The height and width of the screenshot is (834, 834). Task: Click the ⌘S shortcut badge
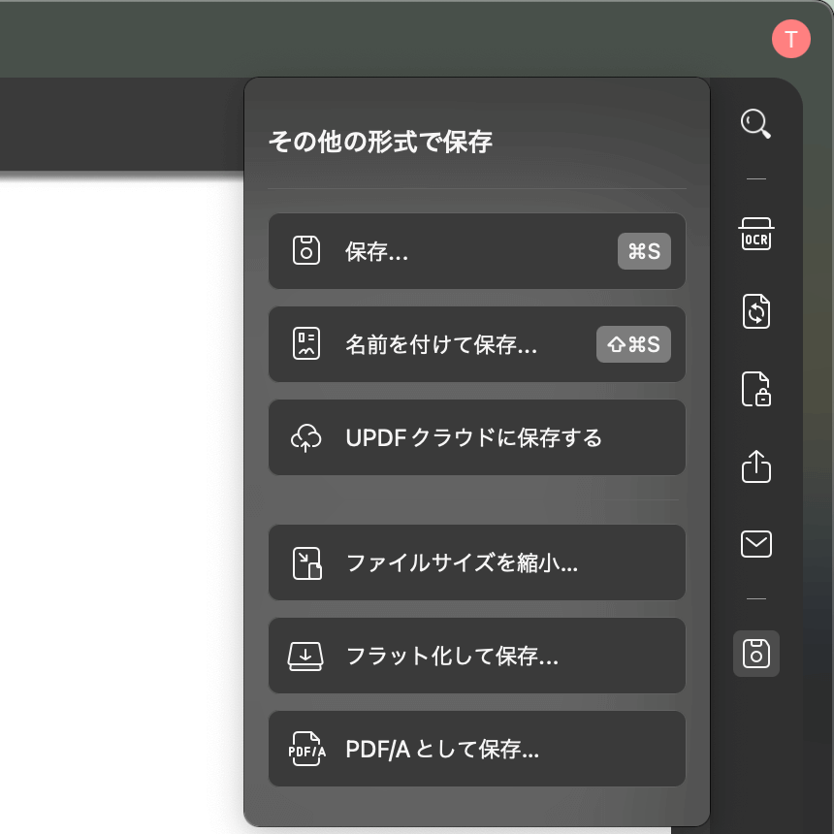pyautogui.click(x=644, y=251)
